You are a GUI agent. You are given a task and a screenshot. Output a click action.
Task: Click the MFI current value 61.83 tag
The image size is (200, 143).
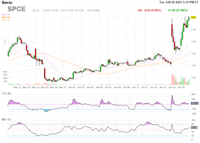click(194, 128)
